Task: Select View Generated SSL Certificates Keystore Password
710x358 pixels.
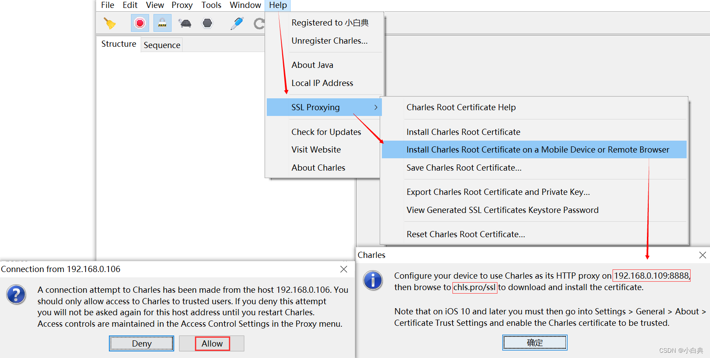Action: (534, 210)
